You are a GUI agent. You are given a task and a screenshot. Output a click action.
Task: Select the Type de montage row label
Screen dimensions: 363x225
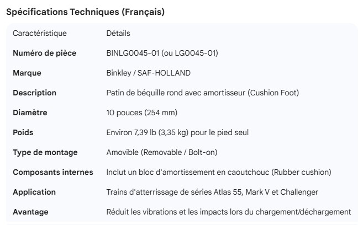[x=45, y=152]
